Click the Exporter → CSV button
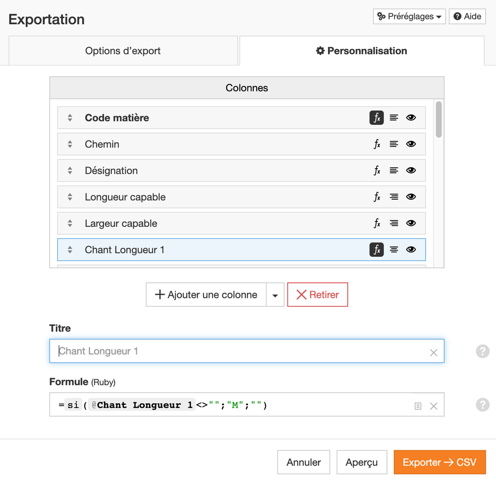496x485 pixels. (x=440, y=462)
